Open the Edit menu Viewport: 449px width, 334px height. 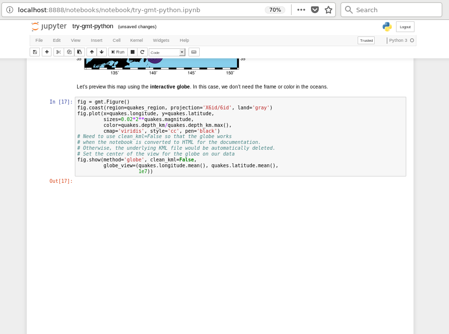point(57,40)
